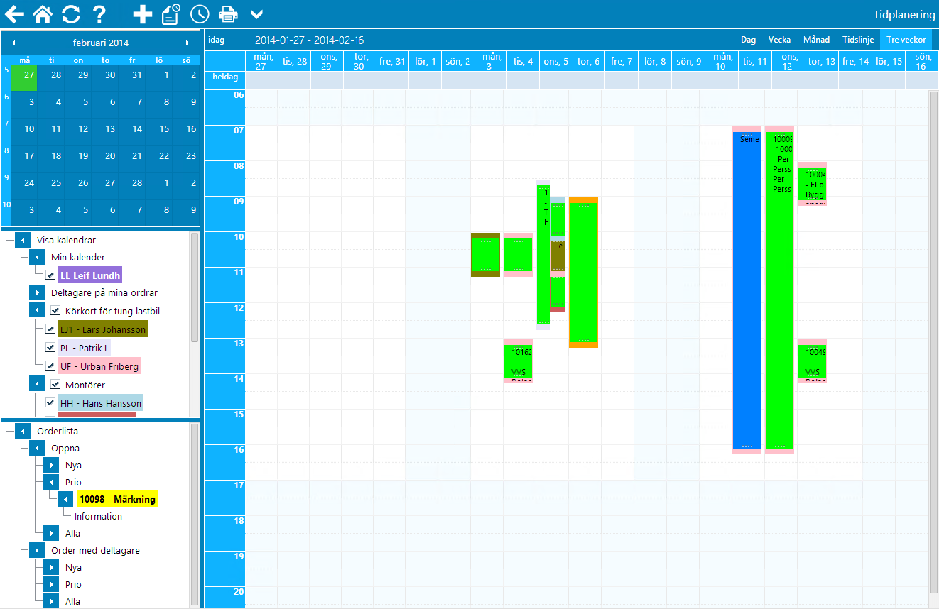The image size is (939, 609).
Task: Go to previous month in mini calendar
Action: coord(13,43)
